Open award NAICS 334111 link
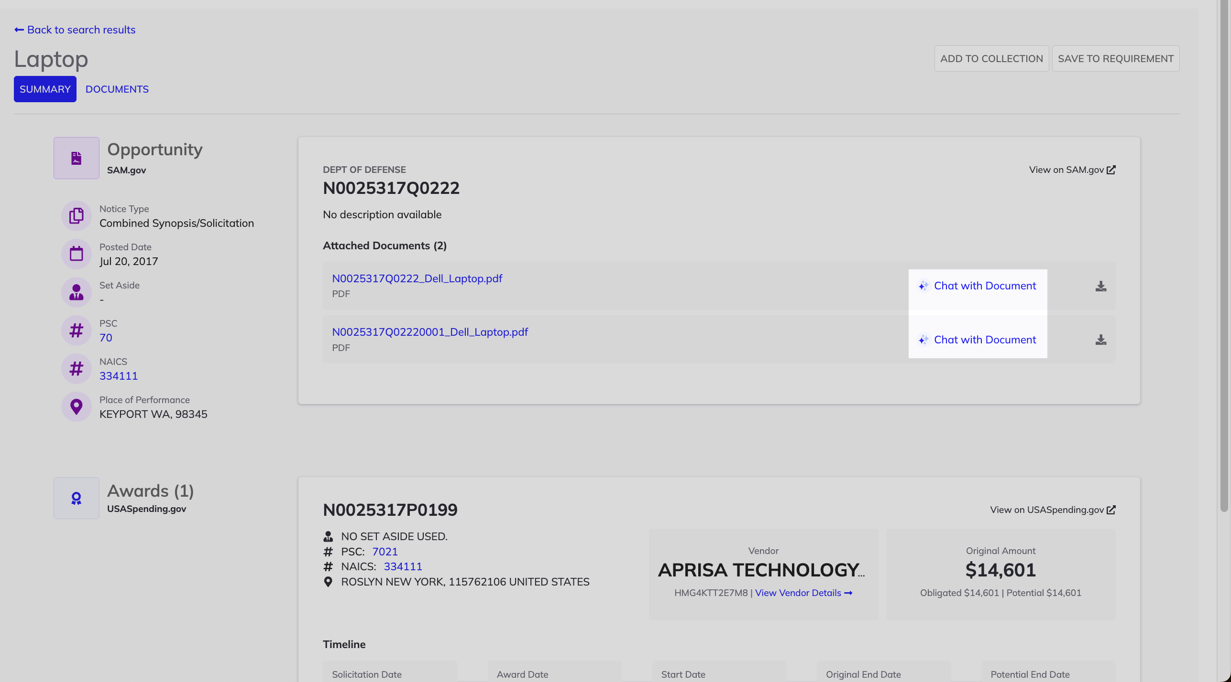1231x682 pixels. (403, 566)
